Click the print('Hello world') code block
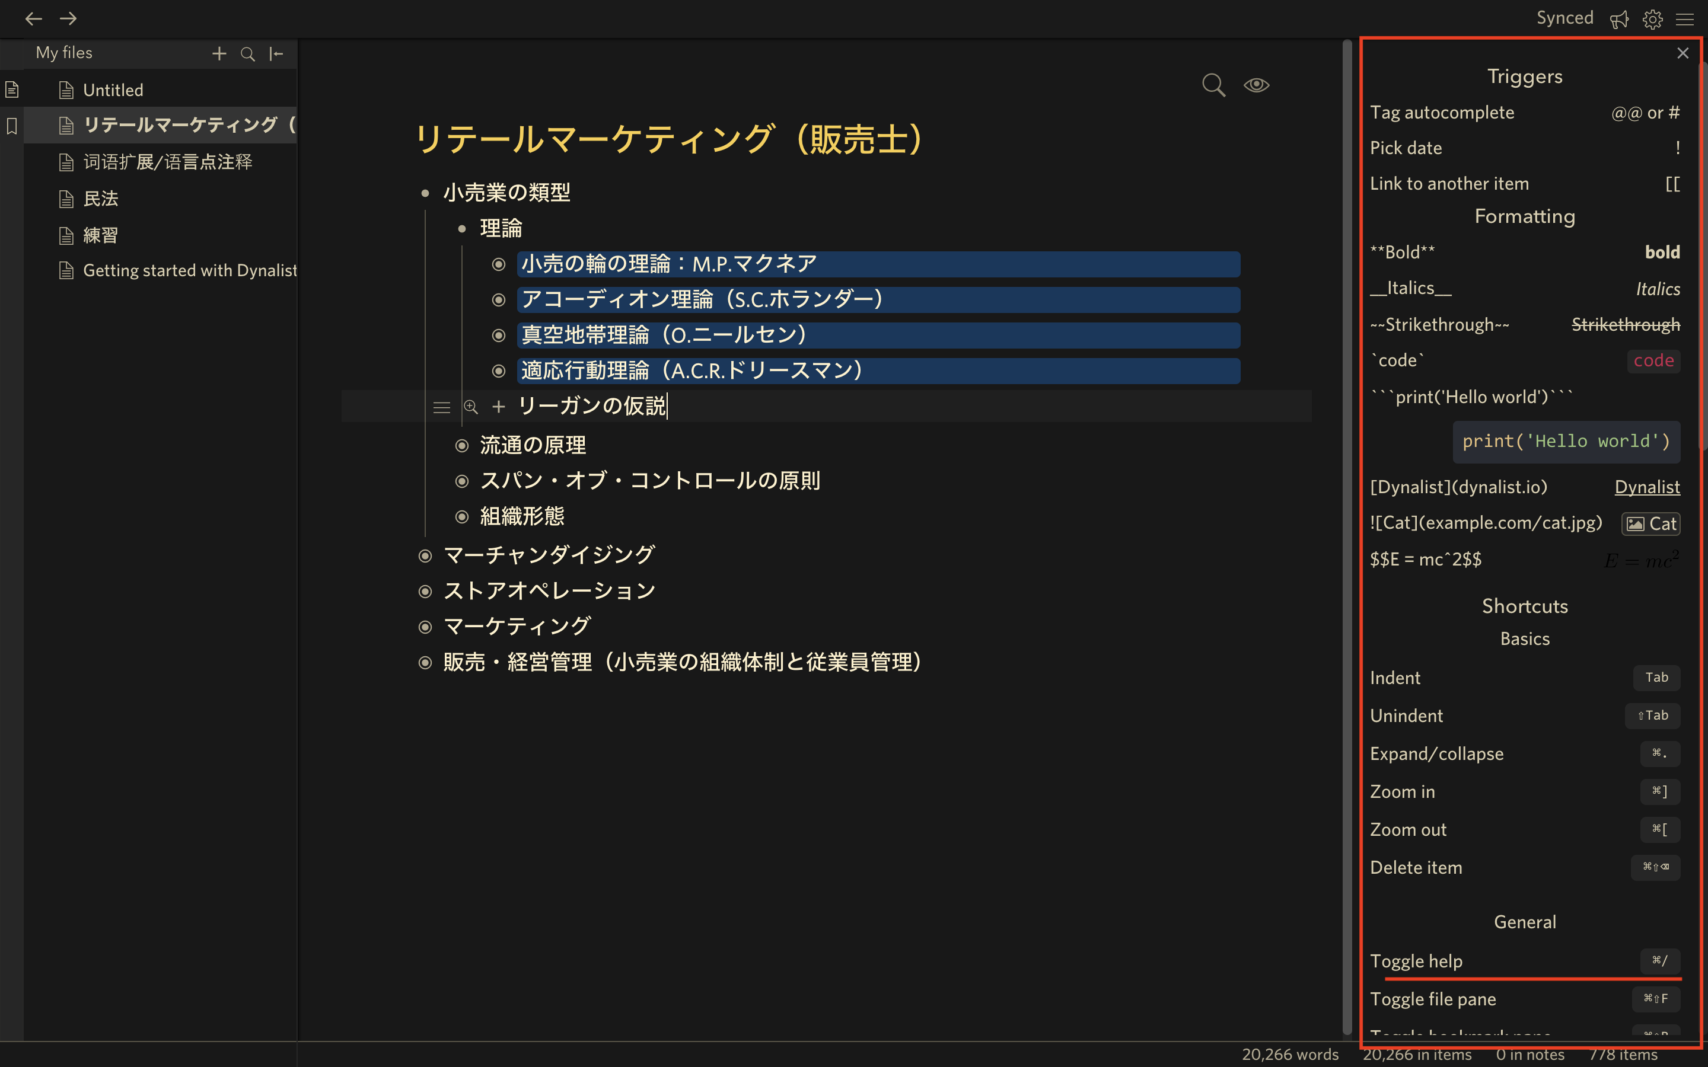The width and height of the screenshot is (1708, 1067). [x=1566, y=442]
